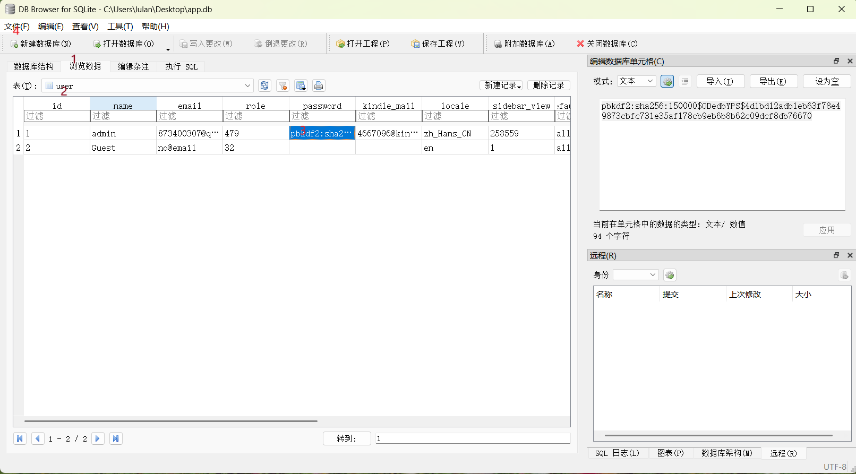The height and width of the screenshot is (474, 856).
Task: Switch to the 图表(P) bottom tab
Action: click(x=670, y=453)
